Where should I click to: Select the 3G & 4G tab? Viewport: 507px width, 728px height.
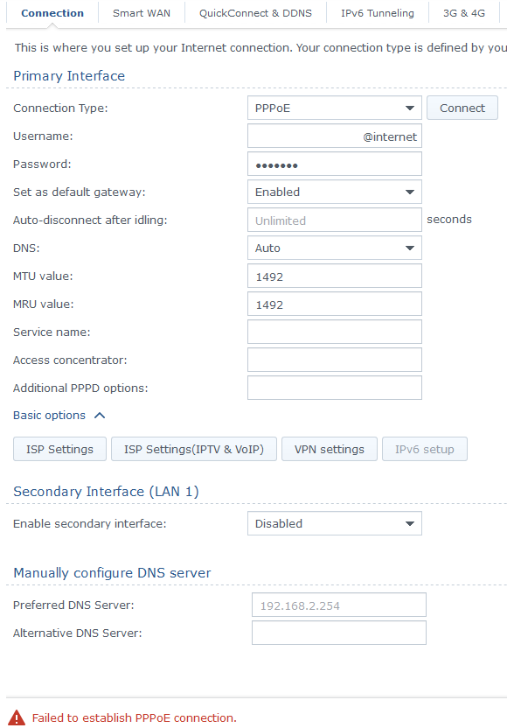pyautogui.click(x=464, y=13)
